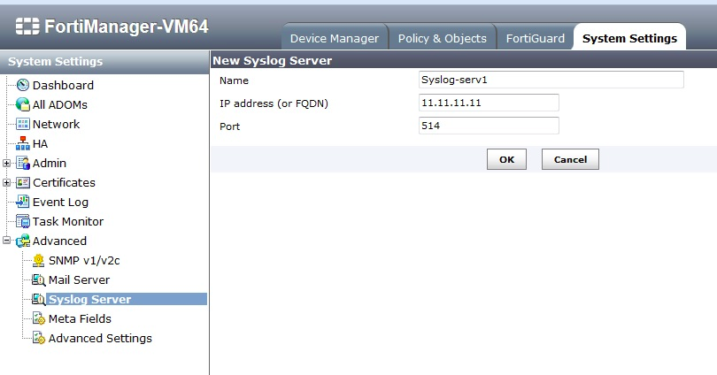
Task: Open the FortiGuard tab
Action: pyautogui.click(x=535, y=38)
